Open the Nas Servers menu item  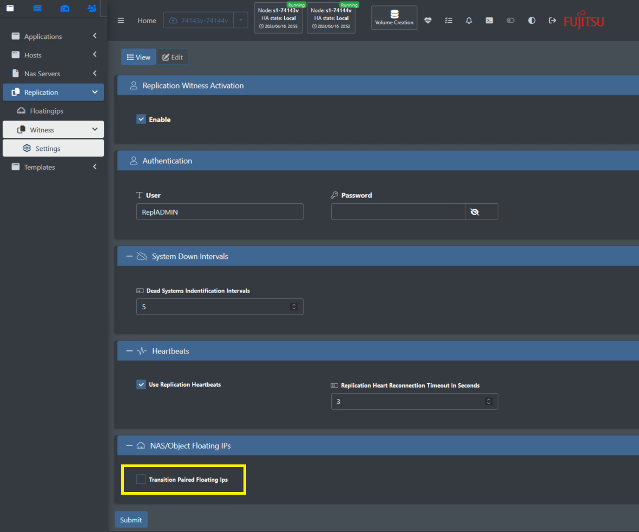point(54,74)
